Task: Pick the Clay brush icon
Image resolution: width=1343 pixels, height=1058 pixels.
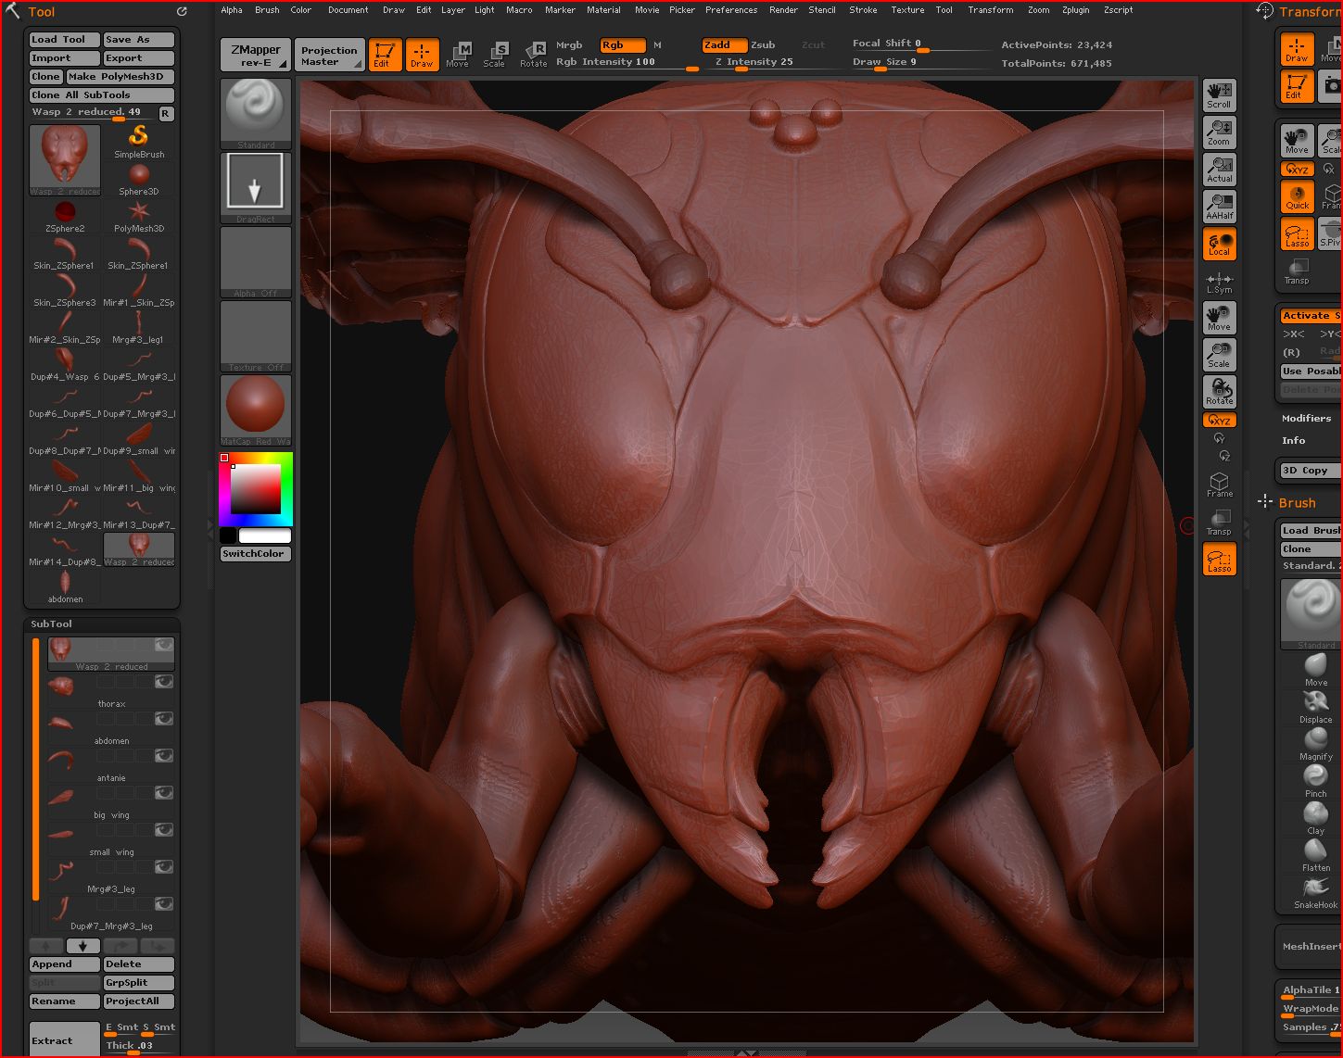Action: pyautogui.click(x=1315, y=817)
